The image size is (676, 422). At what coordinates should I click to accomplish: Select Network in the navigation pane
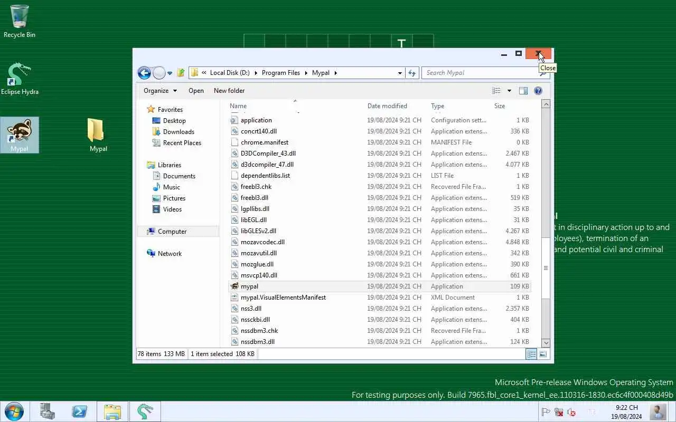click(x=170, y=253)
